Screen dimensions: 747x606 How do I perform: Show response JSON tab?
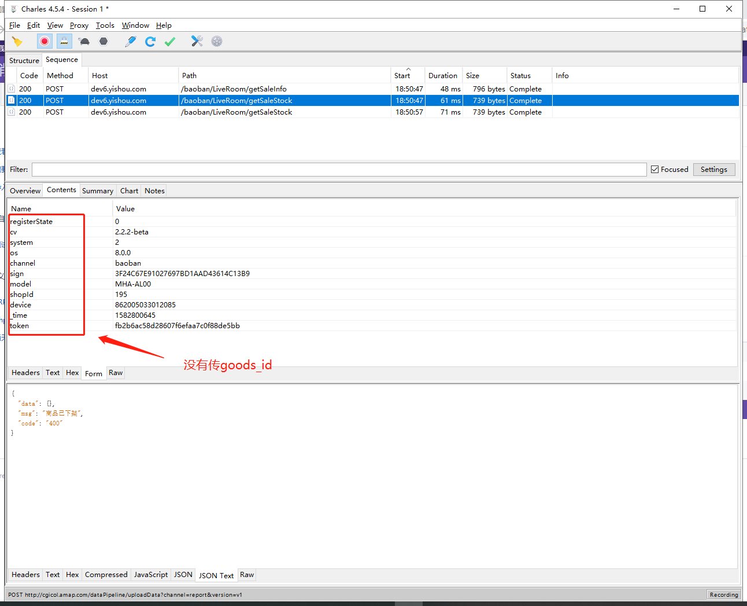(183, 575)
